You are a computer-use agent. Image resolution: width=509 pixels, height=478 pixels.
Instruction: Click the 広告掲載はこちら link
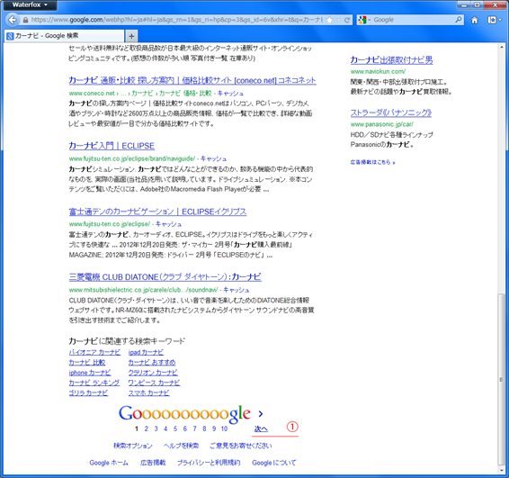372,162
